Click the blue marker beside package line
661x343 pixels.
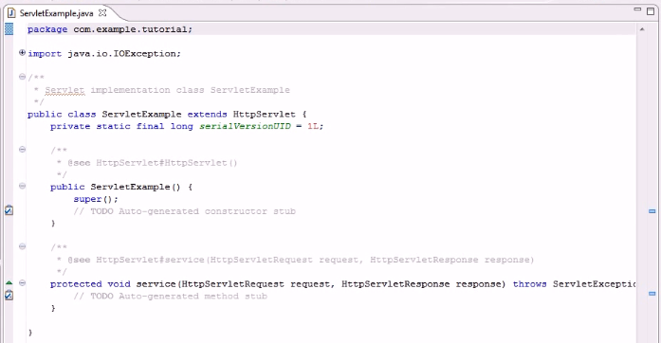coord(9,29)
